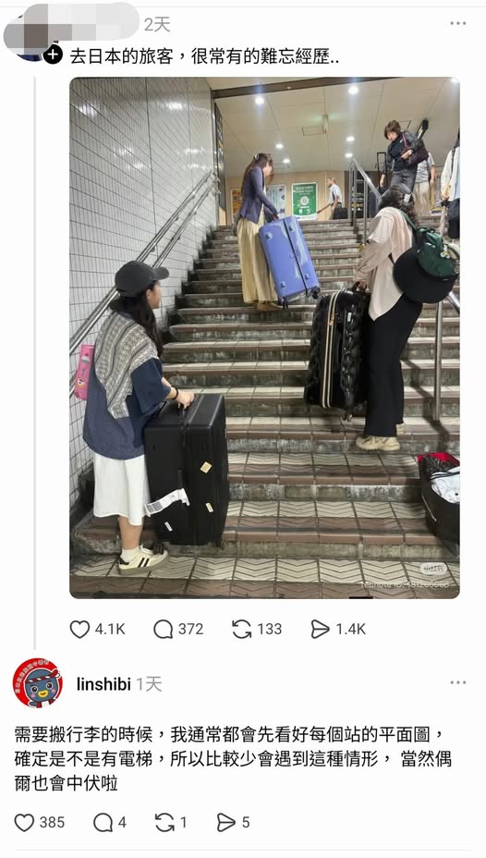Viewport: 486px width, 858px height.
Task: Open linshibi's profile avatar
Action: [x=38, y=683]
